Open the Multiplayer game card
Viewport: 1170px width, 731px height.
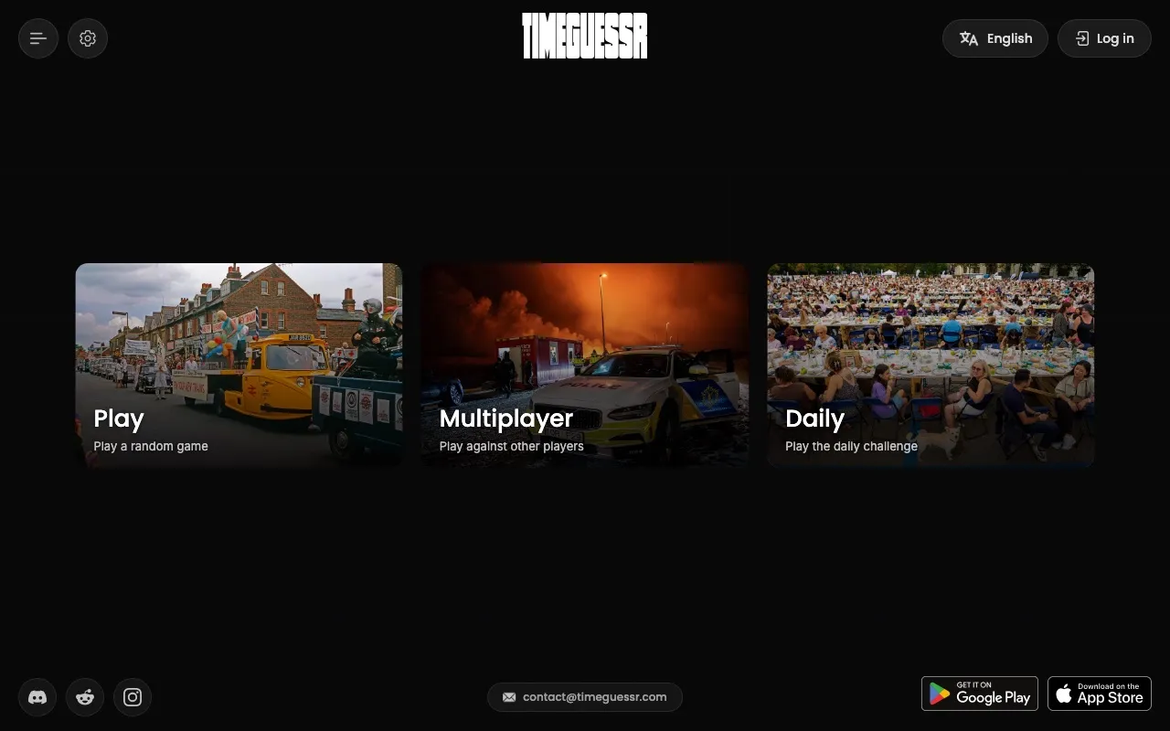pos(585,365)
